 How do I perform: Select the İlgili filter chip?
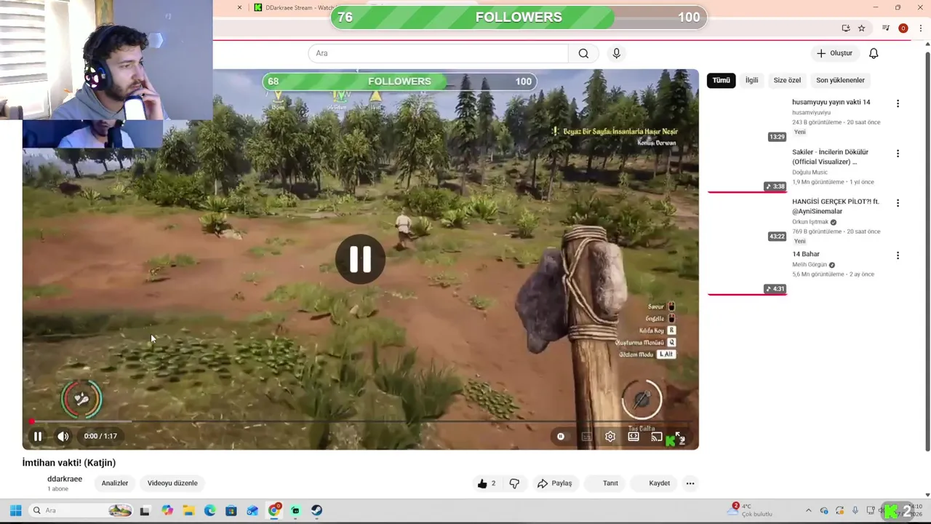pos(751,80)
